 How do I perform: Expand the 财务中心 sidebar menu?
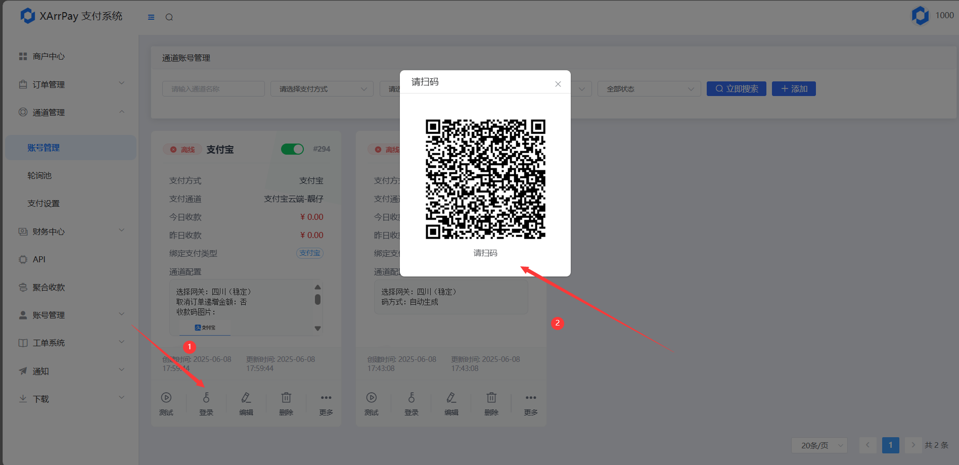pos(71,231)
